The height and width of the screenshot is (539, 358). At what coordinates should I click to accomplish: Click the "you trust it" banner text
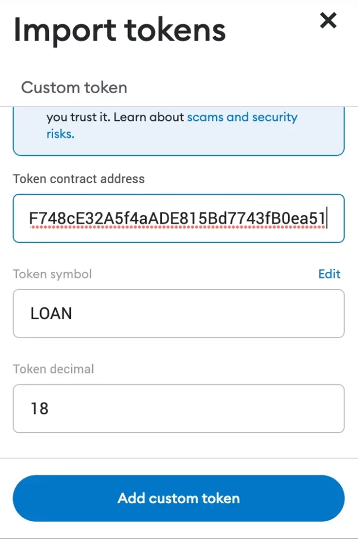[79, 117]
